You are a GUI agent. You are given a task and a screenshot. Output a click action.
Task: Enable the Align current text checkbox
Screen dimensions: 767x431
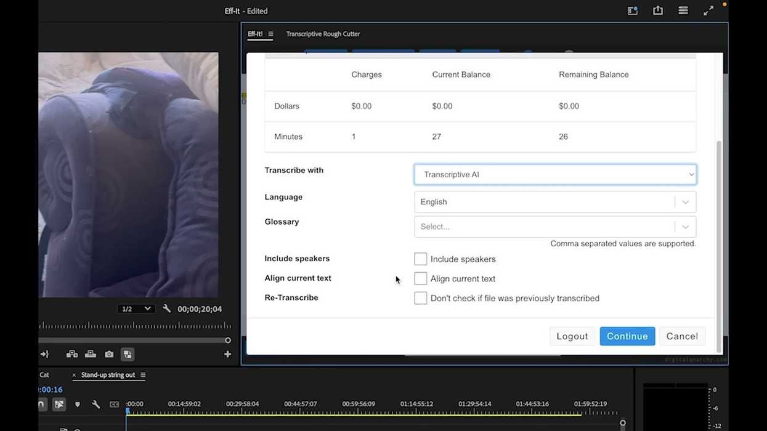pyautogui.click(x=421, y=279)
